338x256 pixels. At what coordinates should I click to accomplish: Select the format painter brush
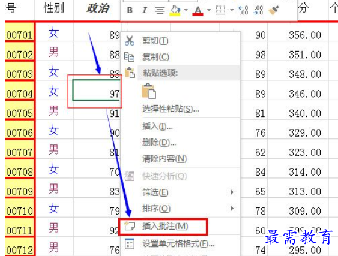pyautogui.click(x=274, y=10)
